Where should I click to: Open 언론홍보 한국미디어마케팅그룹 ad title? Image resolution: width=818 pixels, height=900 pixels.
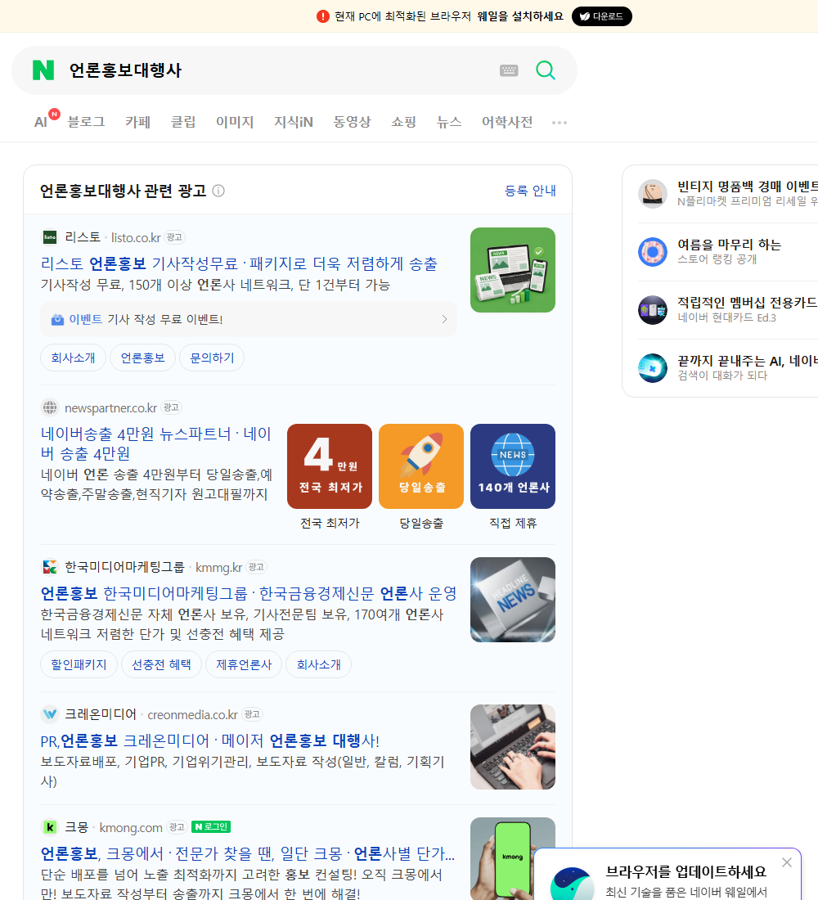pyautogui.click(x=249, y=593)
